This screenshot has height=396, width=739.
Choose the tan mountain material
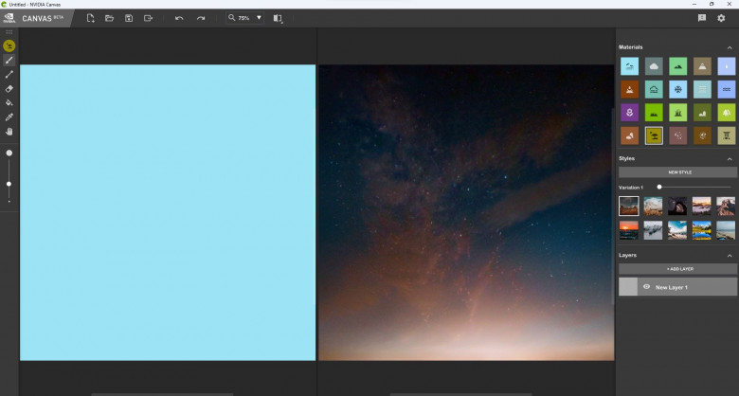[702, 66]
